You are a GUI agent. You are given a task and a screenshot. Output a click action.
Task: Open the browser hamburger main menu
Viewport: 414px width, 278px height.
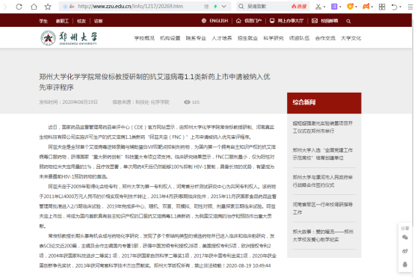coord(410,7)
